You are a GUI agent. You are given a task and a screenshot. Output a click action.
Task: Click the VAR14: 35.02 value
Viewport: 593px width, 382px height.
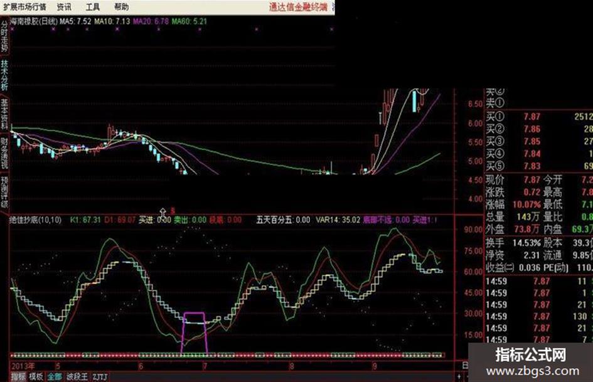click(338, 220)
